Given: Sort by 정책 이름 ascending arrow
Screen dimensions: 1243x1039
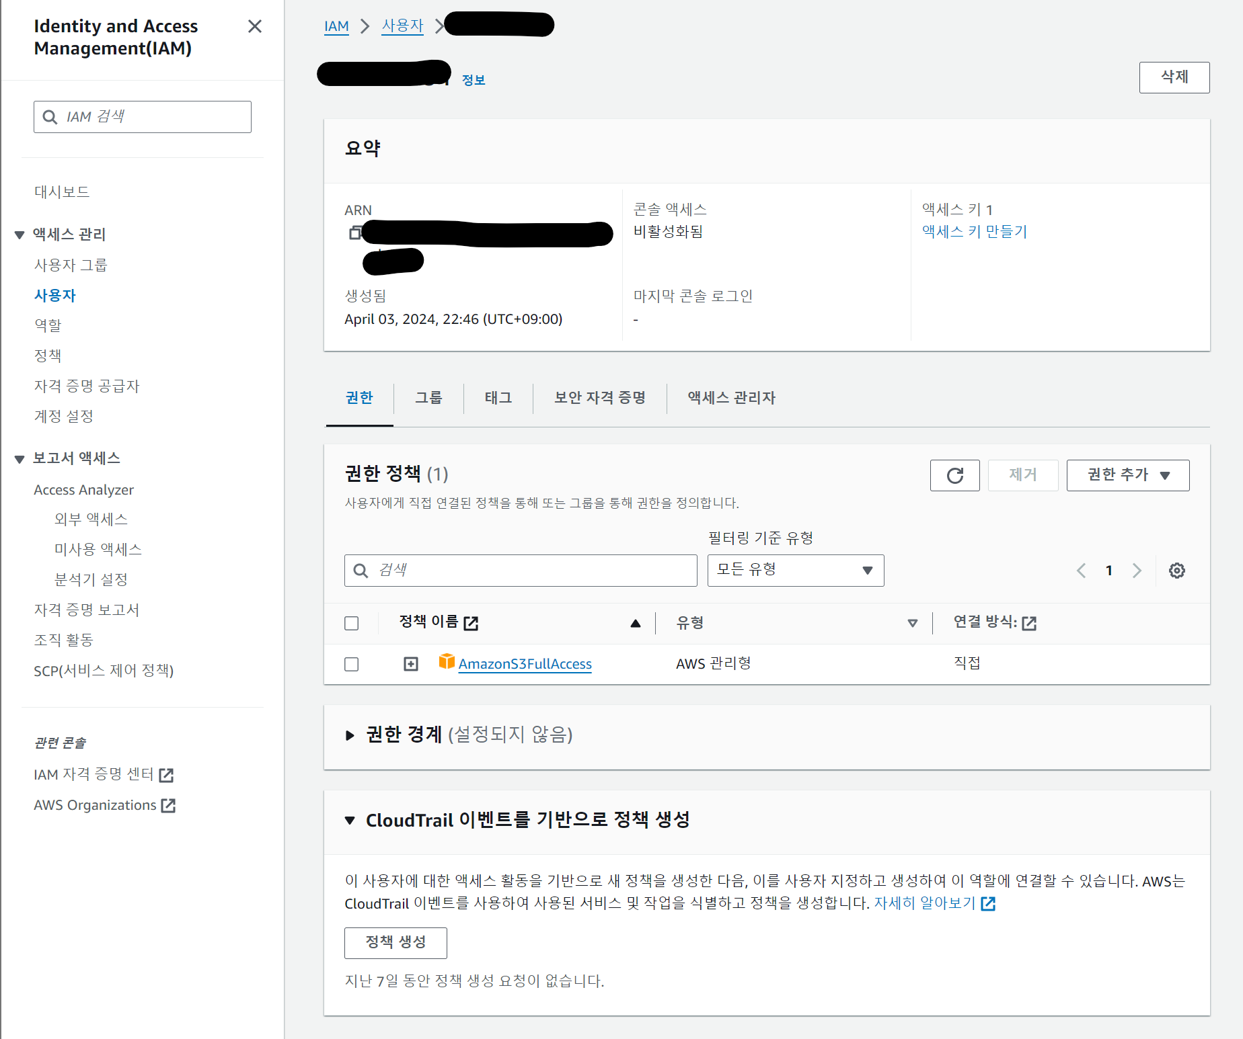Looking at the screenshot, I should [x=635, y=623].
